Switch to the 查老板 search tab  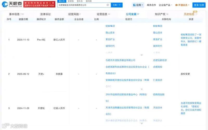pos(71,1)
